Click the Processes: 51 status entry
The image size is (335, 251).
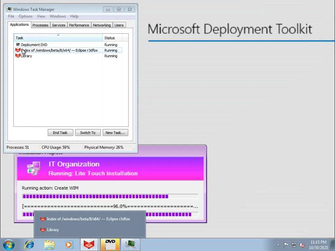tap(18, 147)
